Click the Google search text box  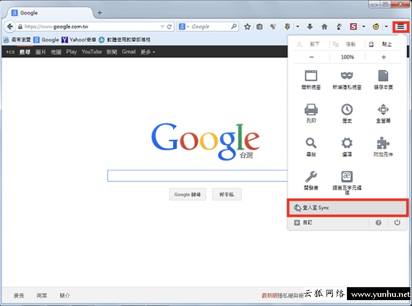197,176
